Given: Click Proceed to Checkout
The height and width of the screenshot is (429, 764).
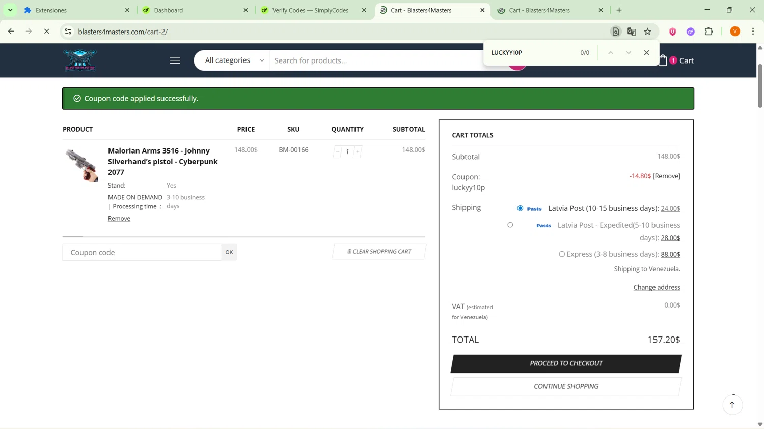Looking at the screenshot, I should [x=566, y=363].
